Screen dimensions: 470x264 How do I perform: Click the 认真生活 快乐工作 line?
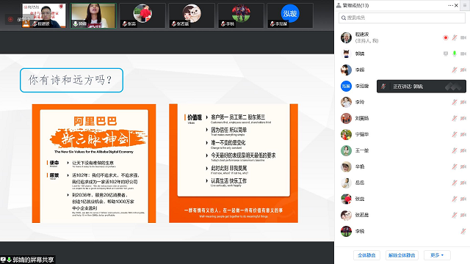(228, 181)
